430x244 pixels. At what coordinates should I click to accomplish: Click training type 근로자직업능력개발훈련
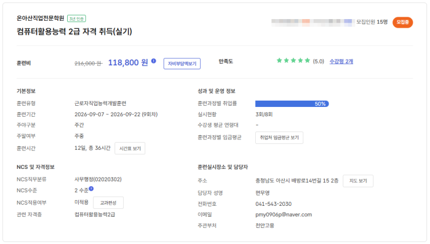[100, 103]
